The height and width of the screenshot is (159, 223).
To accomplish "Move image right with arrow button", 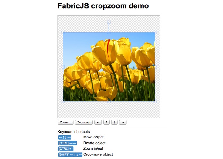I will tap(123, 122).
